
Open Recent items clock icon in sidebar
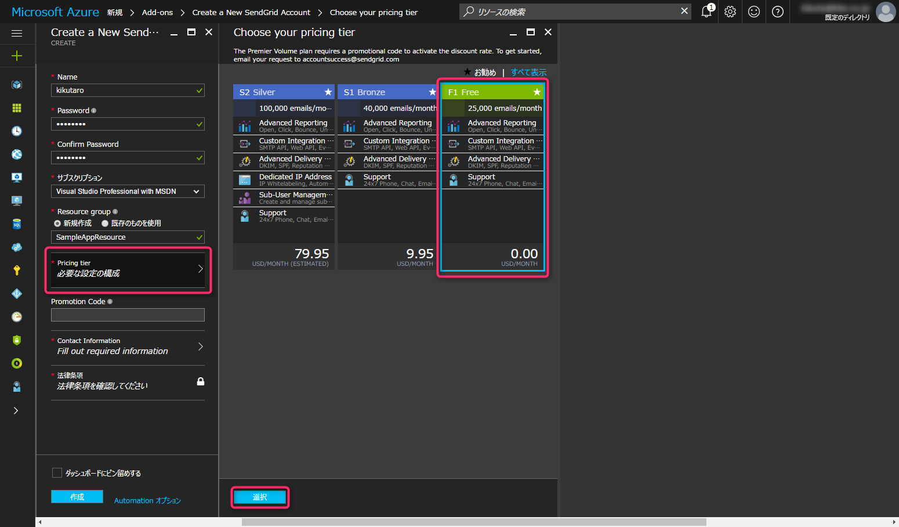[x=16, y=131]
